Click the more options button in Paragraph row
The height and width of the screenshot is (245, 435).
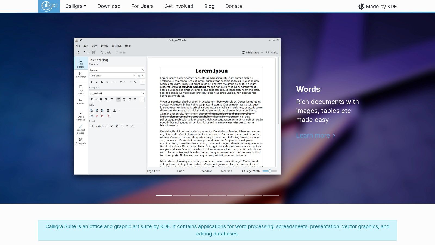[x=142, y=100]
